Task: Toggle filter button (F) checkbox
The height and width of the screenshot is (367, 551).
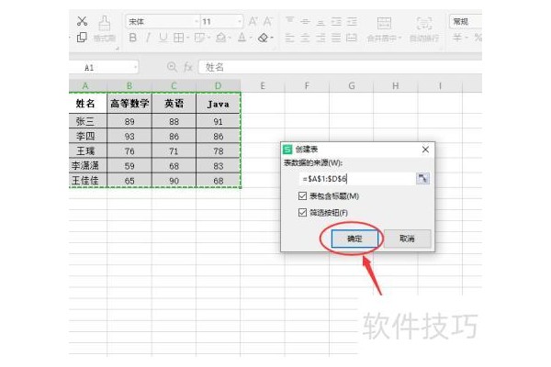Action: tap(302, 213)
